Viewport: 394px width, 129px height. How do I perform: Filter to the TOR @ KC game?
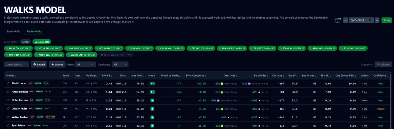292,48
